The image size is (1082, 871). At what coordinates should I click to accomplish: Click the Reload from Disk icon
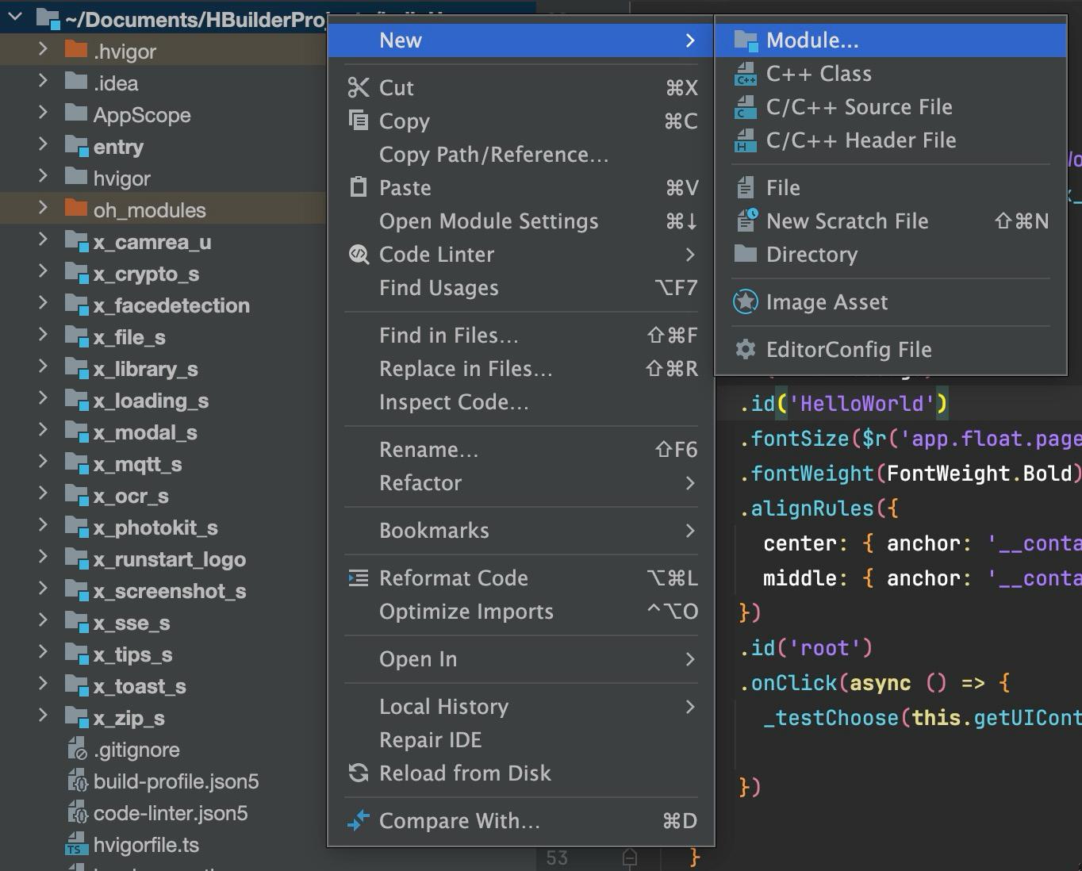[359, 773]
